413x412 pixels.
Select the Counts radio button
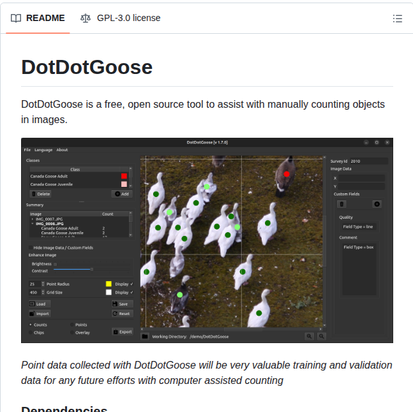point(31,325)
